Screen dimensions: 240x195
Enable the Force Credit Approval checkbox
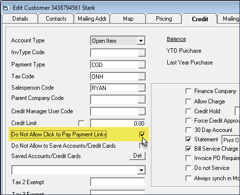pyautogui.click(x=188, y=121)
